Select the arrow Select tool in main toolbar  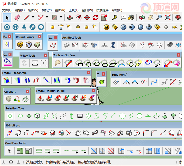point(7,18)
